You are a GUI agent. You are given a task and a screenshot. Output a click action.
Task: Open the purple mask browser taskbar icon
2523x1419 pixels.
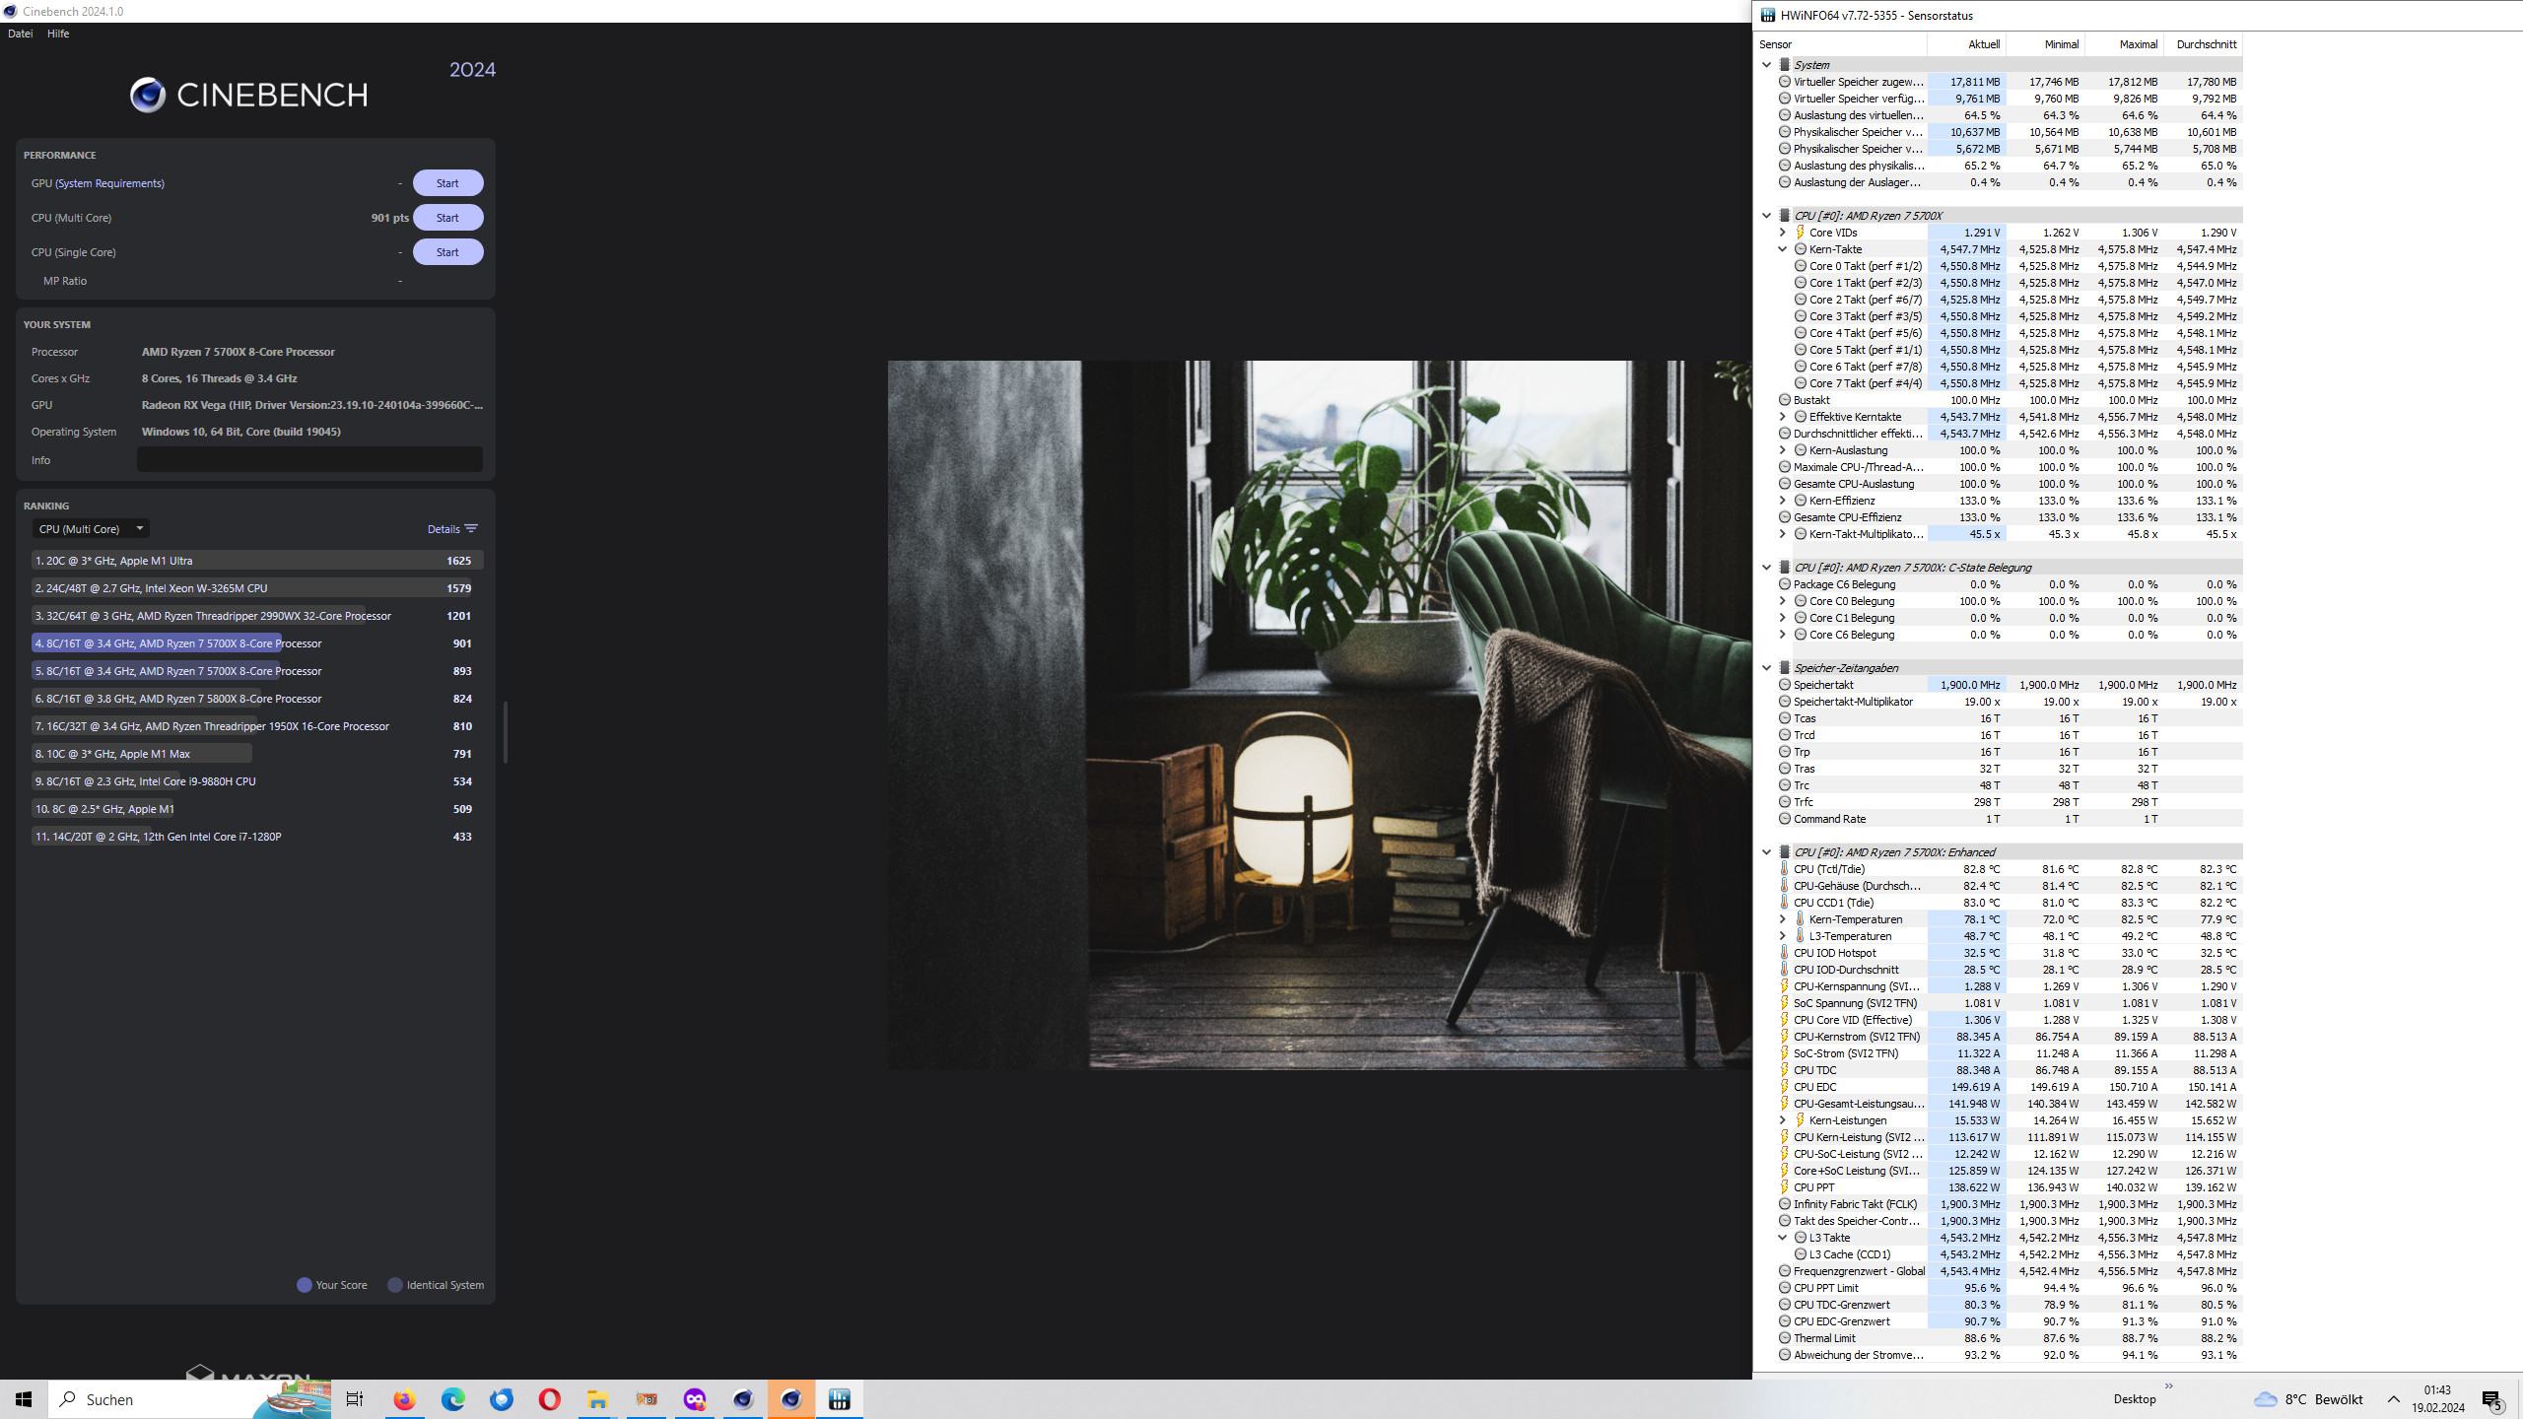pos(695,1399)
